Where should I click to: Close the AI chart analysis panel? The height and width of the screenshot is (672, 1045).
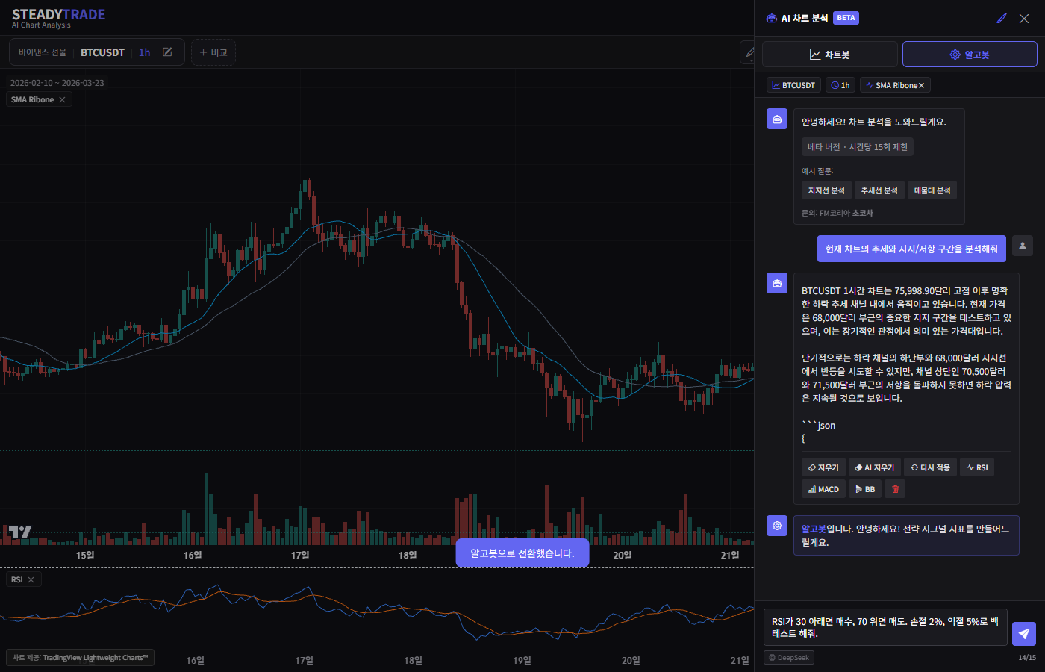click(1024, 18)
